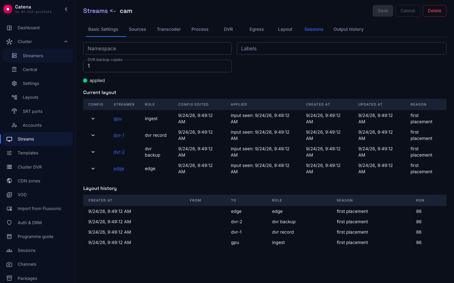
Task: Click the CDN zones globe icon
Action: [x=9, y=181]
